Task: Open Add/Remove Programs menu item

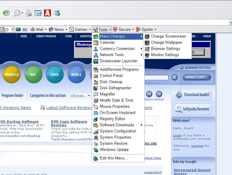Action: (x=118, y=69)
